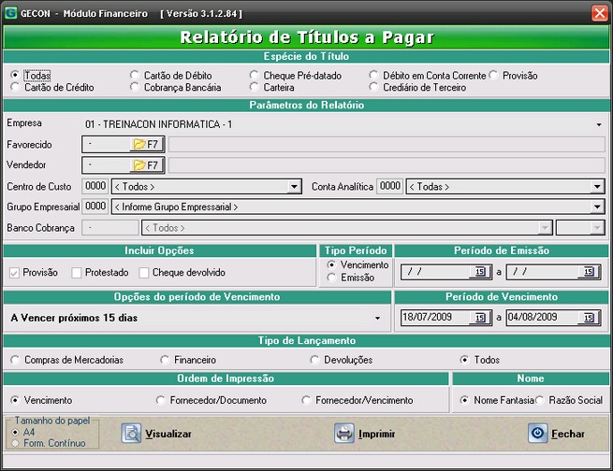
Task: Expand the A Vencer próximos 15 dias dropdown
Action: click(x=377, y=319)
